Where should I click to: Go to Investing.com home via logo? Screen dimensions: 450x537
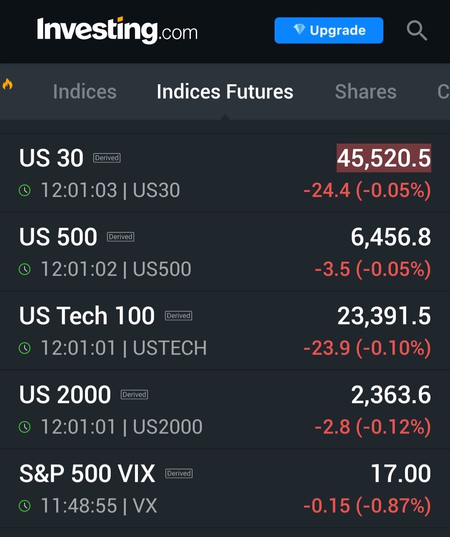117,30
